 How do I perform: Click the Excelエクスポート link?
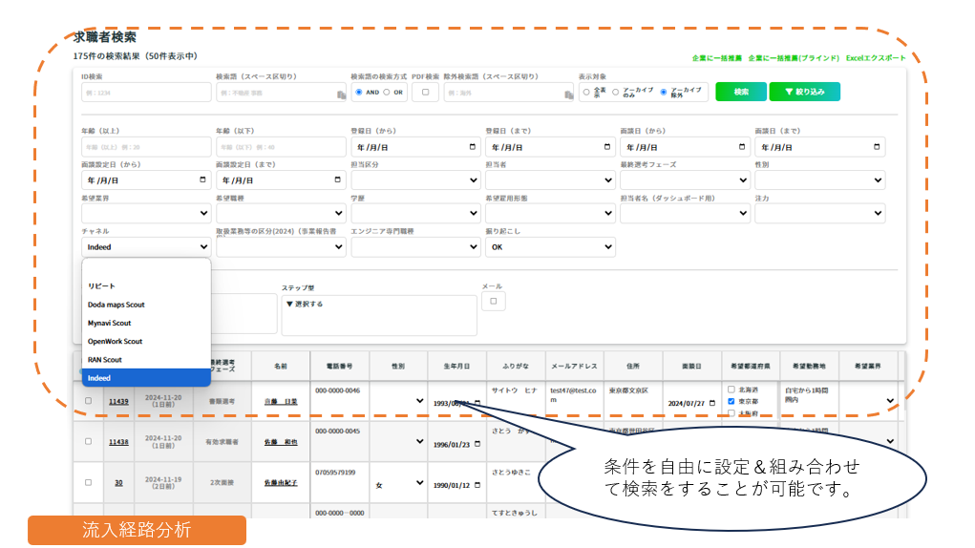tap(876, 58)
